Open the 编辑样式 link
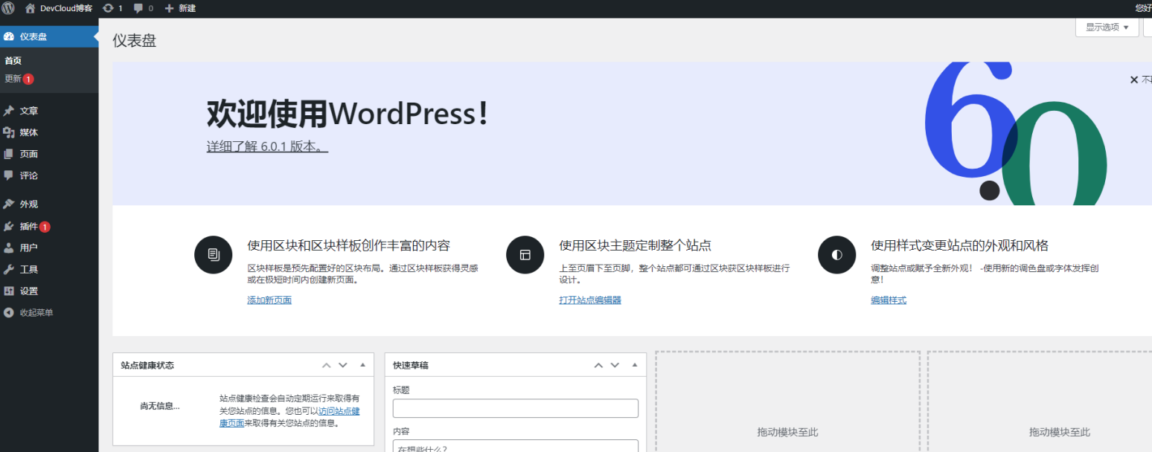Viewport: 1152px width, 452px height. pyautogui.click(x=889, y=300)
